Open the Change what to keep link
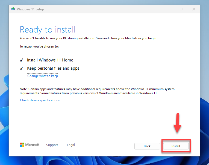Image resolution: width=209 pixels, height=165 pixels. (x=43, y=76)
